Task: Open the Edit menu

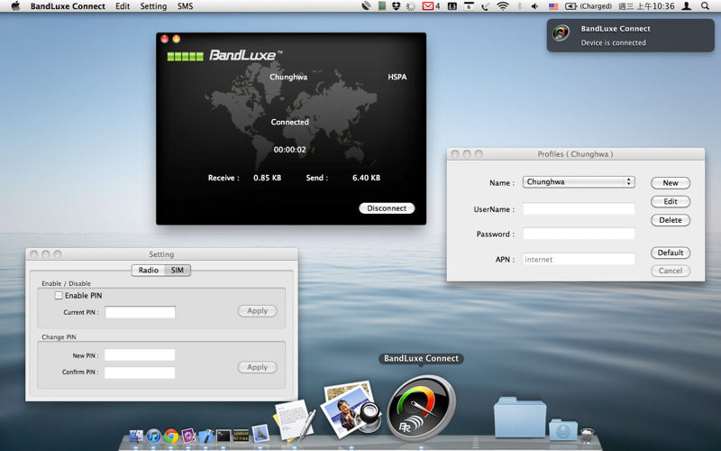Action: tap(123, 6)
